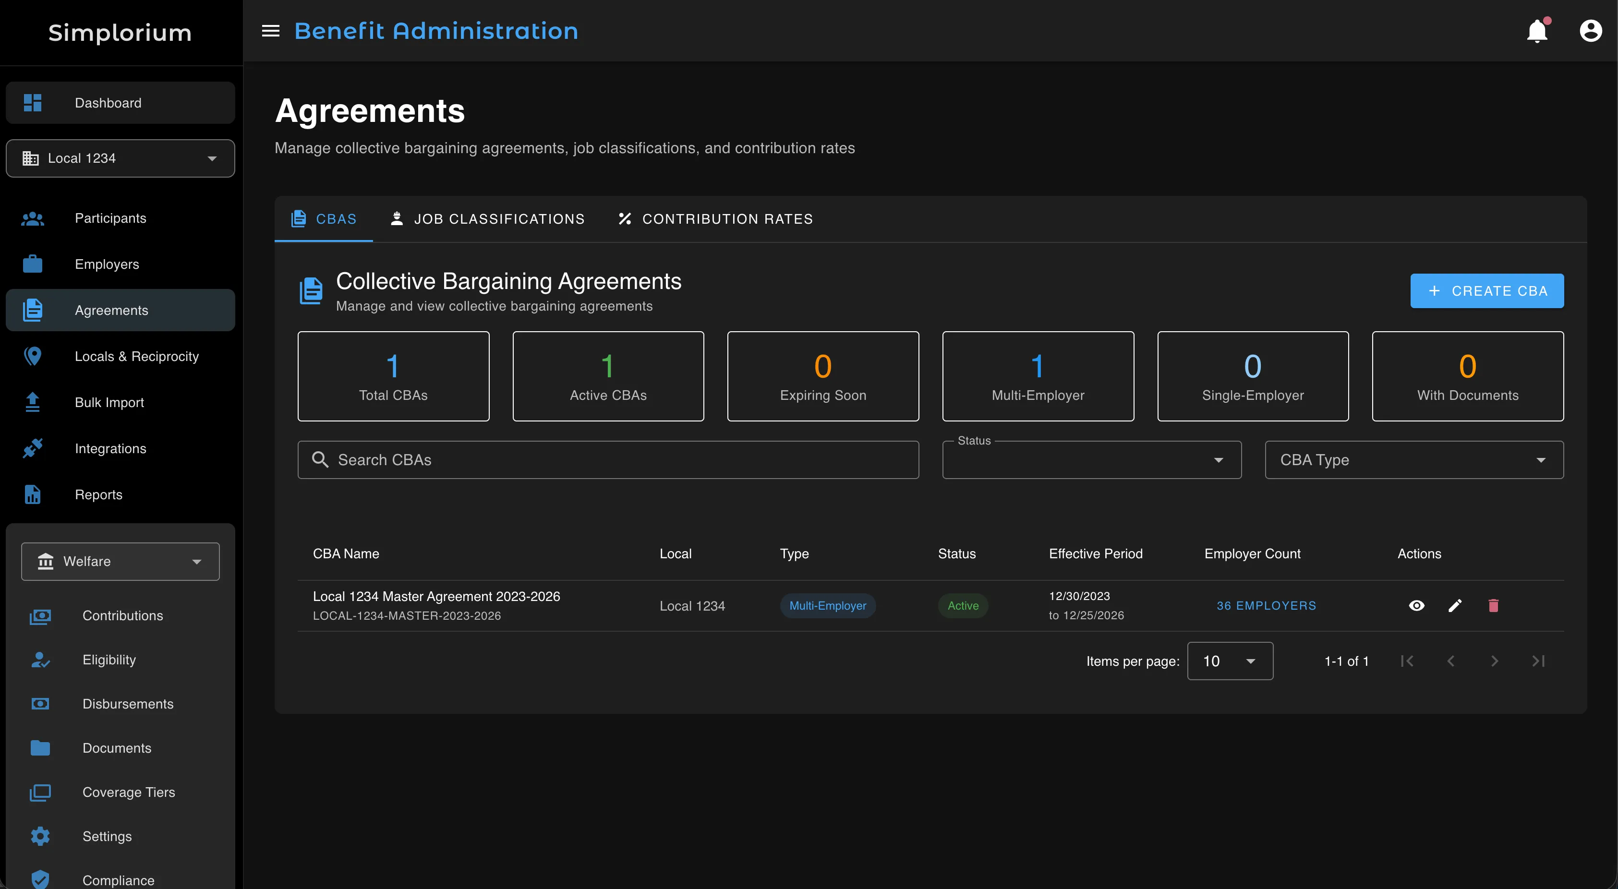
Task: Click the Create CBA button
Action: 1487,291
